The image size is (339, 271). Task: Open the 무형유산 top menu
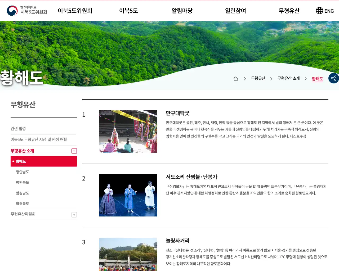point(289,11)
